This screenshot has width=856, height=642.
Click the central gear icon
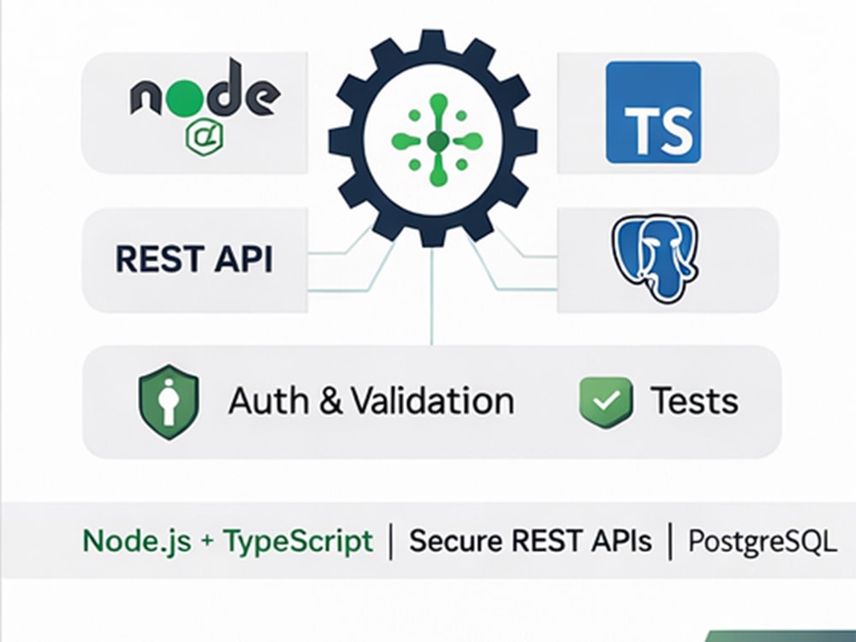pyautogui.click(x=433, y=138)
